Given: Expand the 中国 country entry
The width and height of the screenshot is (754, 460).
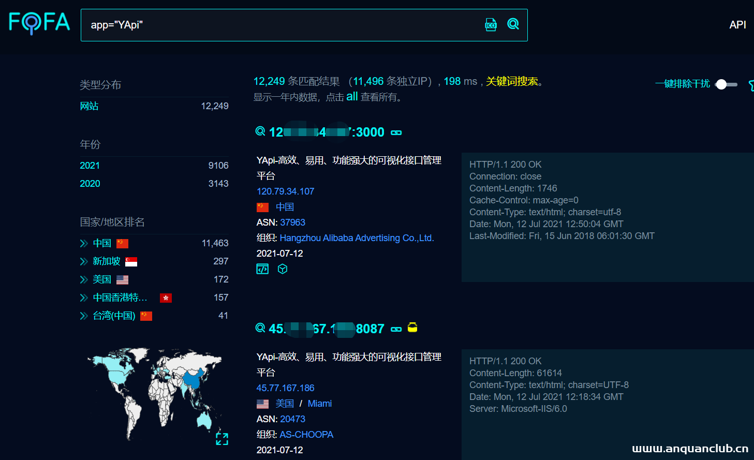Looking at the screenshot, I should click(x=84, y=244).
